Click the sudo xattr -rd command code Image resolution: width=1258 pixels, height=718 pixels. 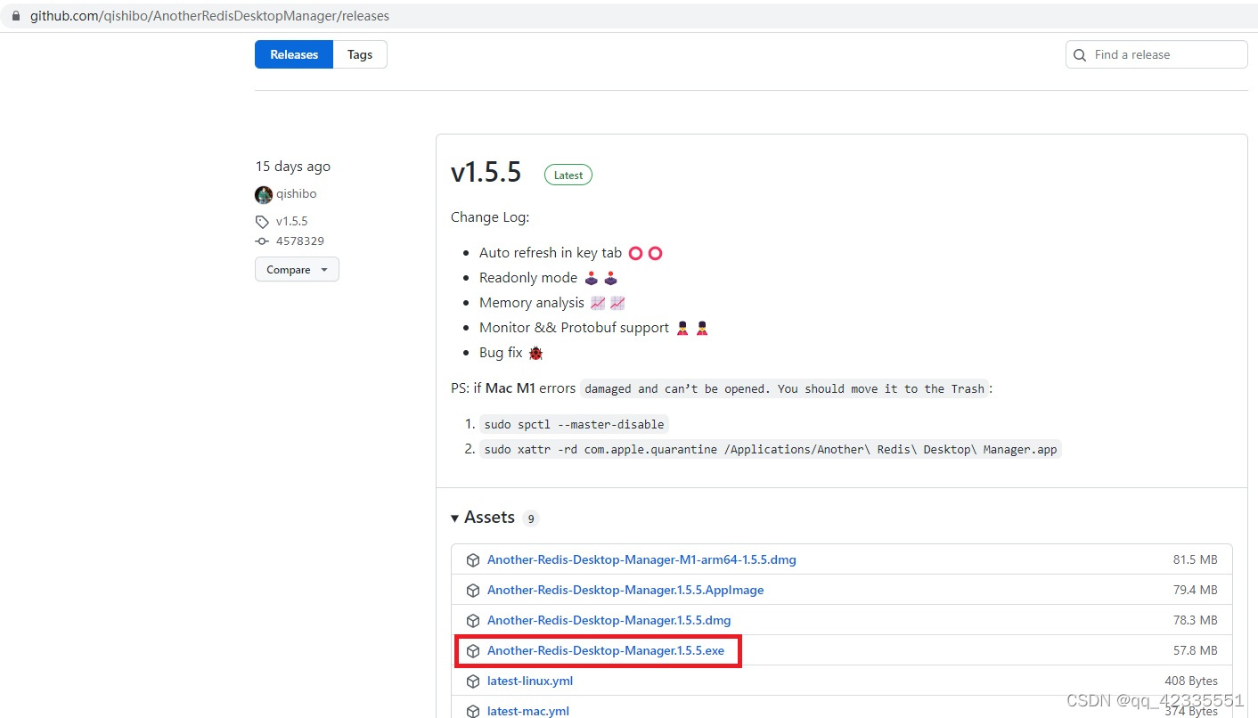click(771, 449)
